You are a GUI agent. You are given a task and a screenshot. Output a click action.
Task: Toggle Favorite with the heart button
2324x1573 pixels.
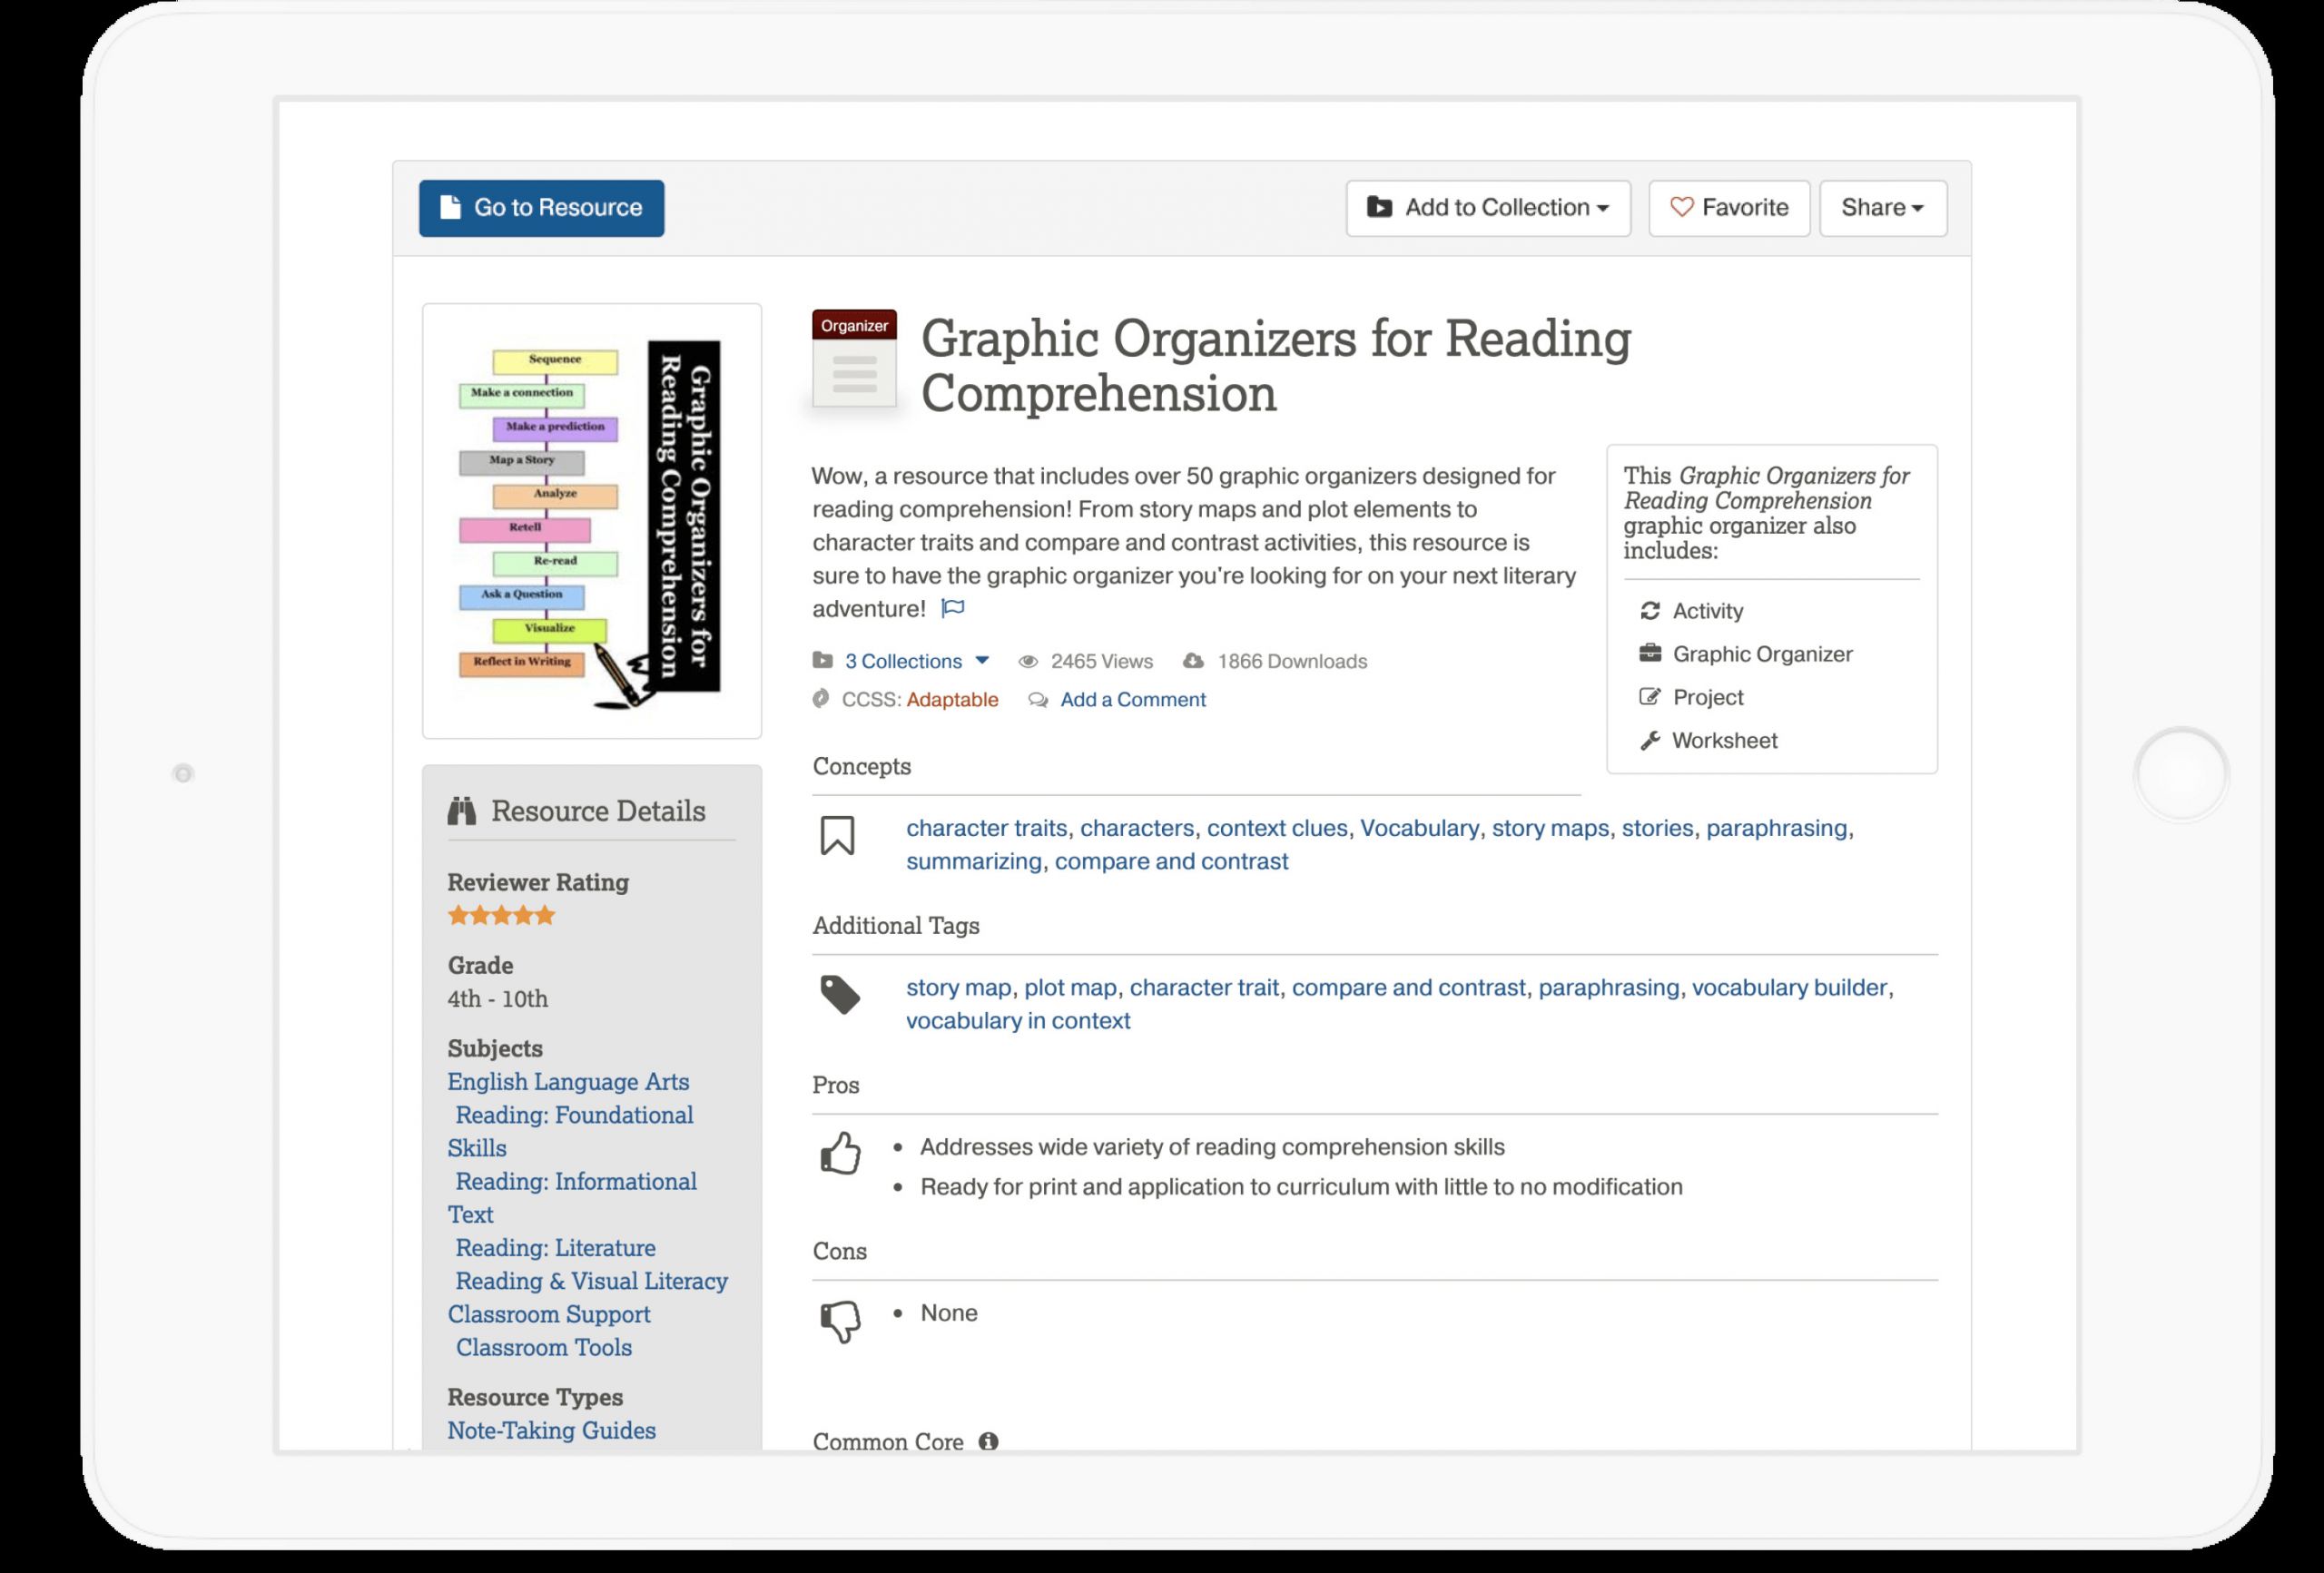pos(1728,208)
